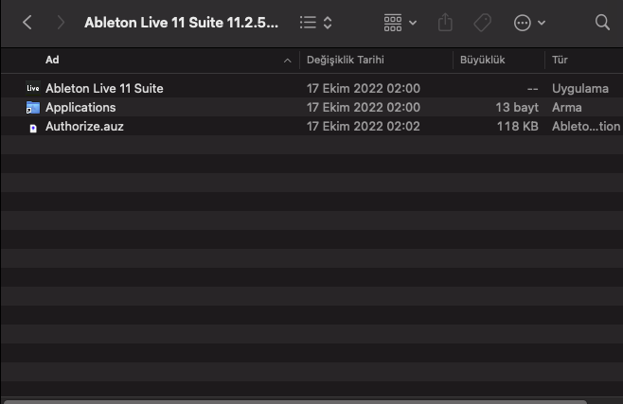Click the Applications folder alias icon

pos(33,108)
